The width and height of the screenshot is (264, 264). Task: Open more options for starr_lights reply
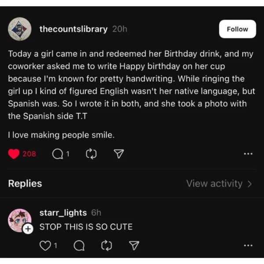pyautogui.click(x=248, y=245)
